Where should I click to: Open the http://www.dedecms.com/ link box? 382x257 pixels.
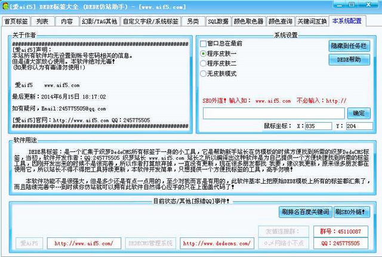tap(217, 243)
